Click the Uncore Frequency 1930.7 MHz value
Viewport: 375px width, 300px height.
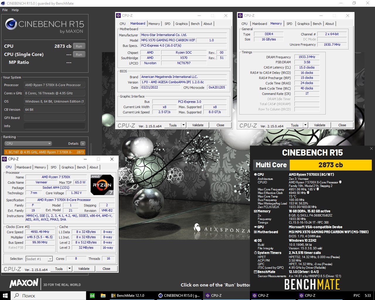[332, 45]
